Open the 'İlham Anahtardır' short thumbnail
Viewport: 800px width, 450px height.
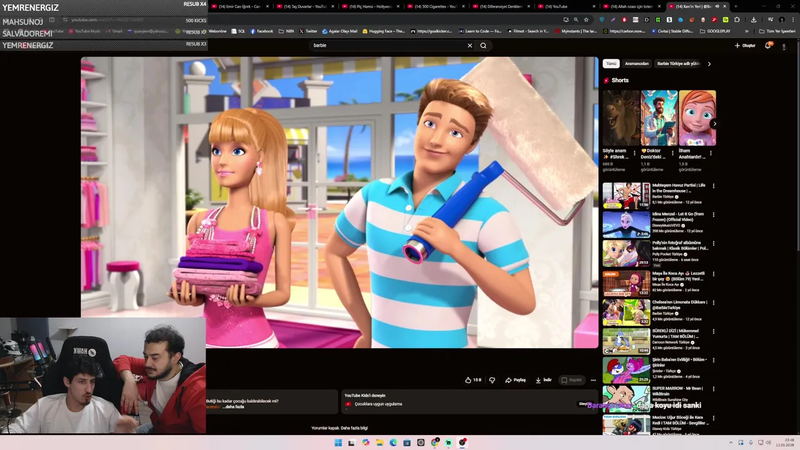pyautogui.click(x=697, y=118)
